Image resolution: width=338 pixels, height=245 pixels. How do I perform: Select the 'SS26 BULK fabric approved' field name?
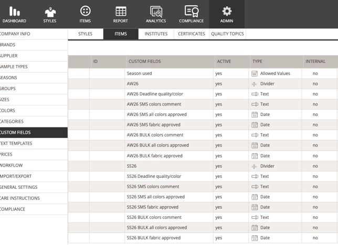(154, 238)
